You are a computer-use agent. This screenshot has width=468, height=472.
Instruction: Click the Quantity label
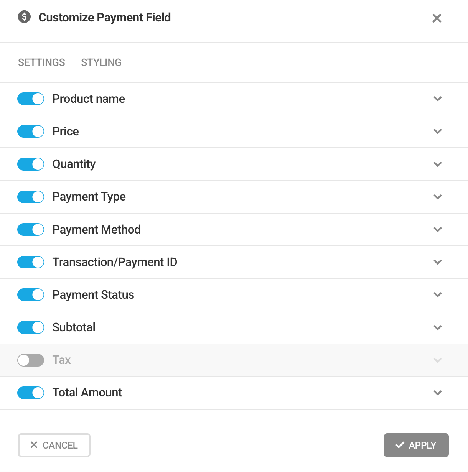click(74, 164)
